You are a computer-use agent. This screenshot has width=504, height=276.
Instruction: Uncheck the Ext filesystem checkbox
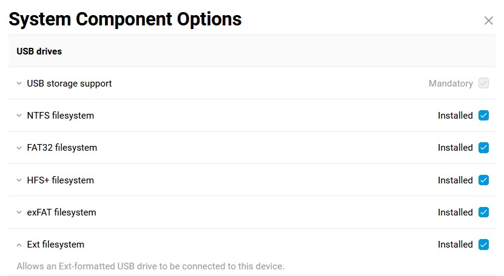(483, 245)
